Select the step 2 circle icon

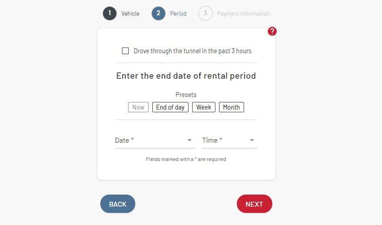(159, 13)
